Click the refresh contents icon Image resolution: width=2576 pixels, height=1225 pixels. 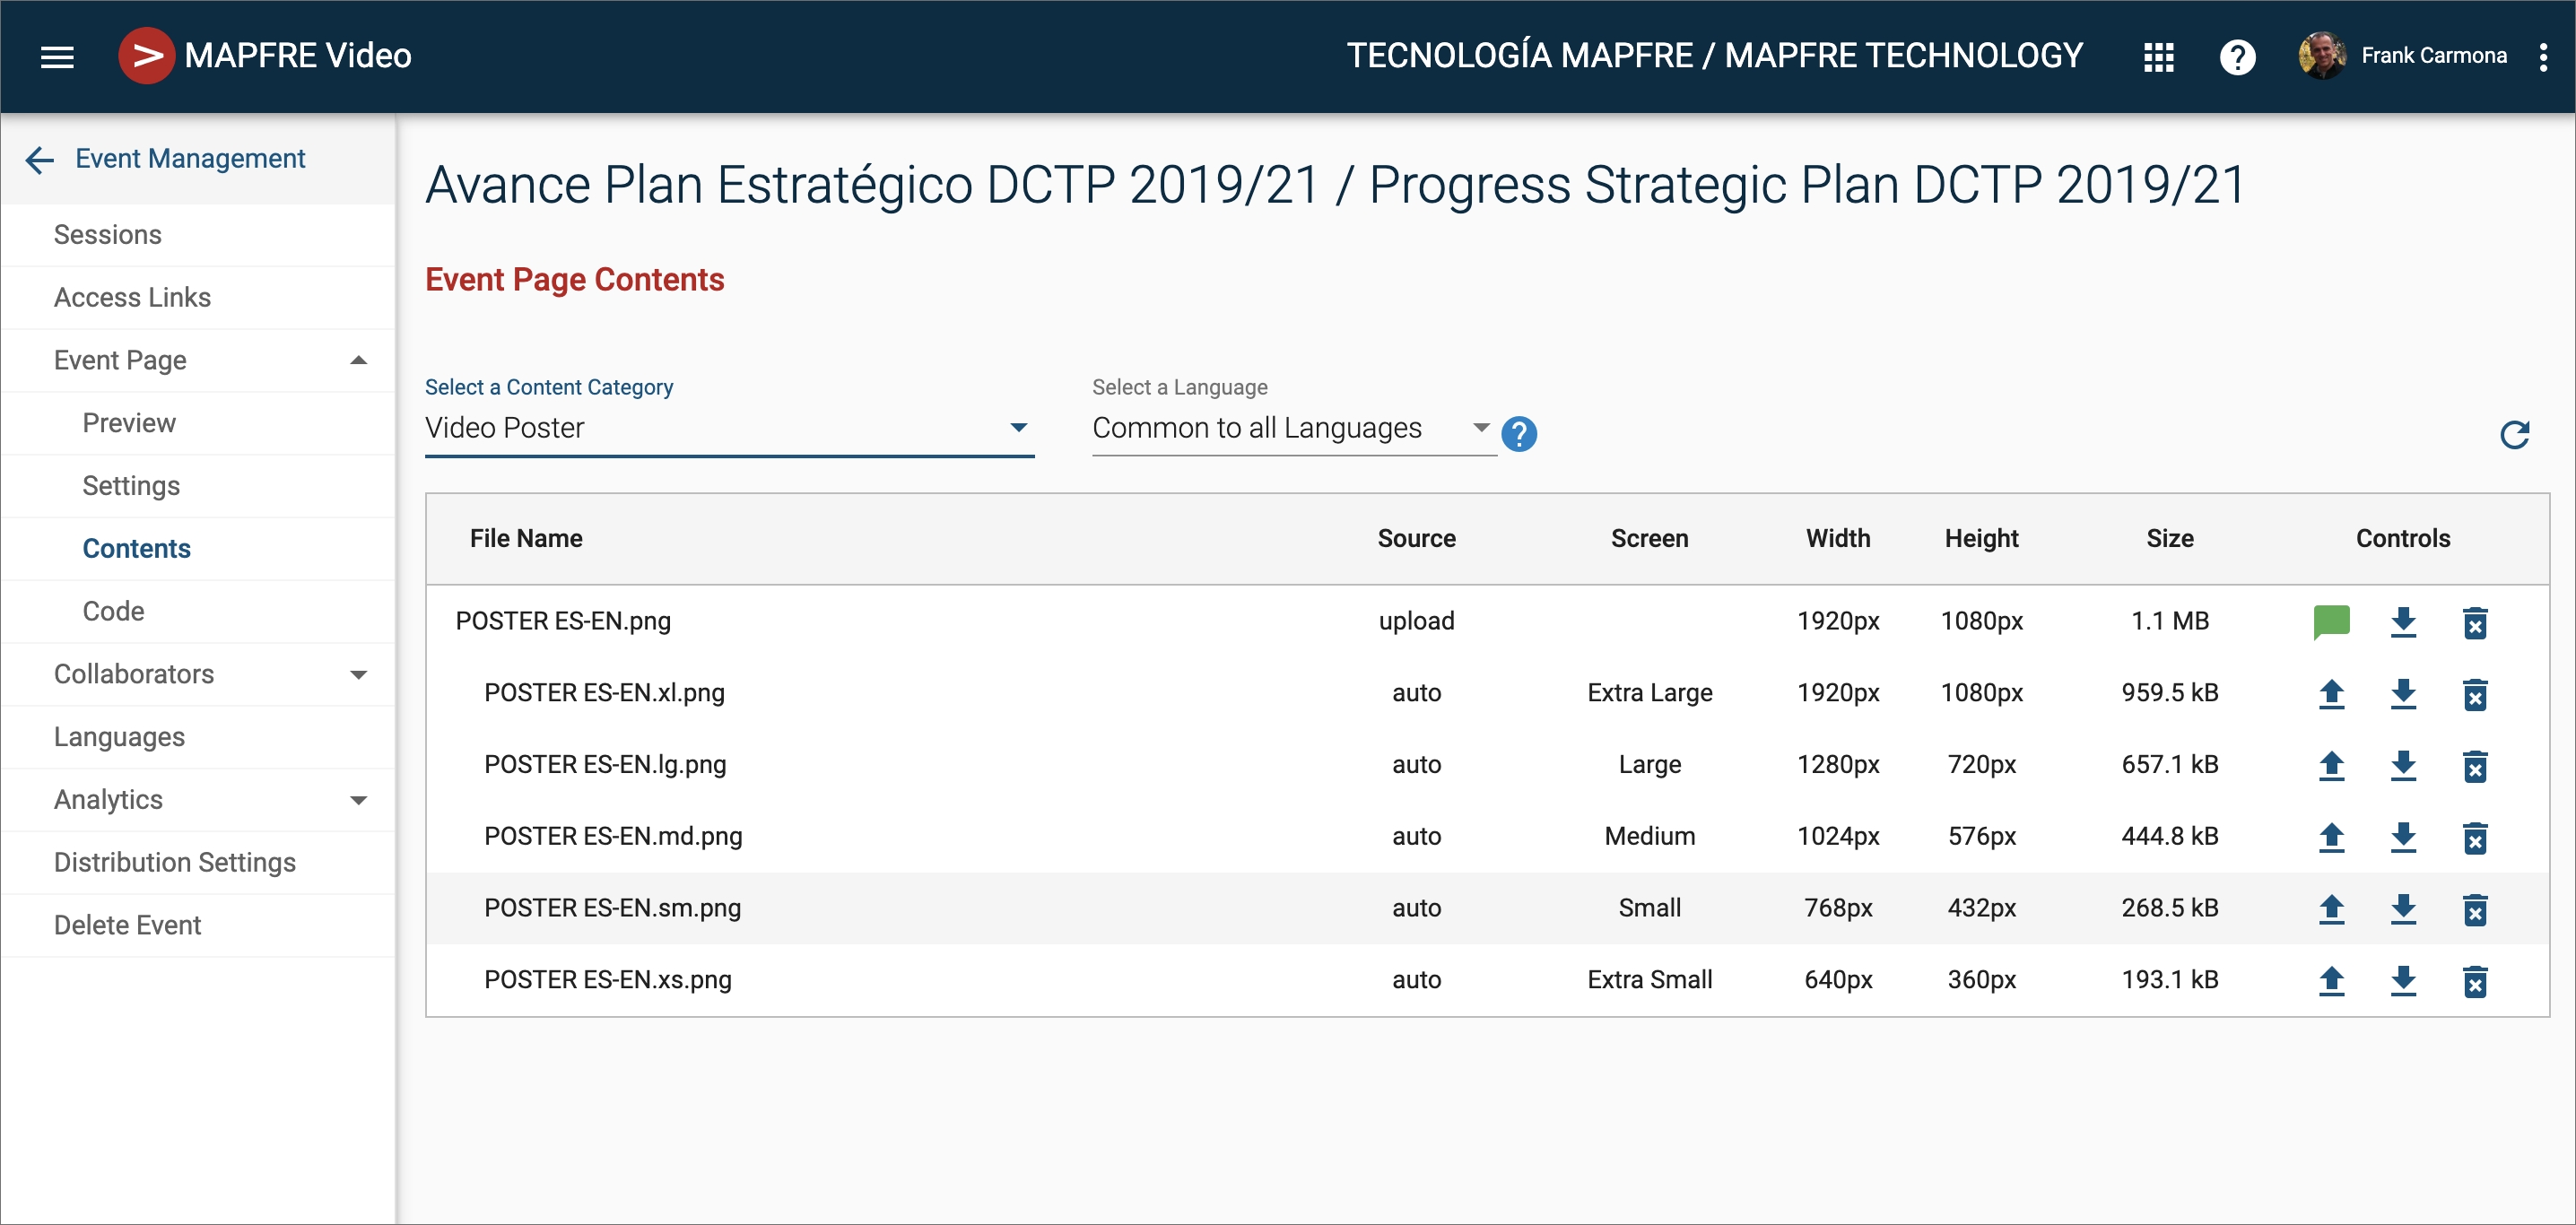tap(2514, 435)
